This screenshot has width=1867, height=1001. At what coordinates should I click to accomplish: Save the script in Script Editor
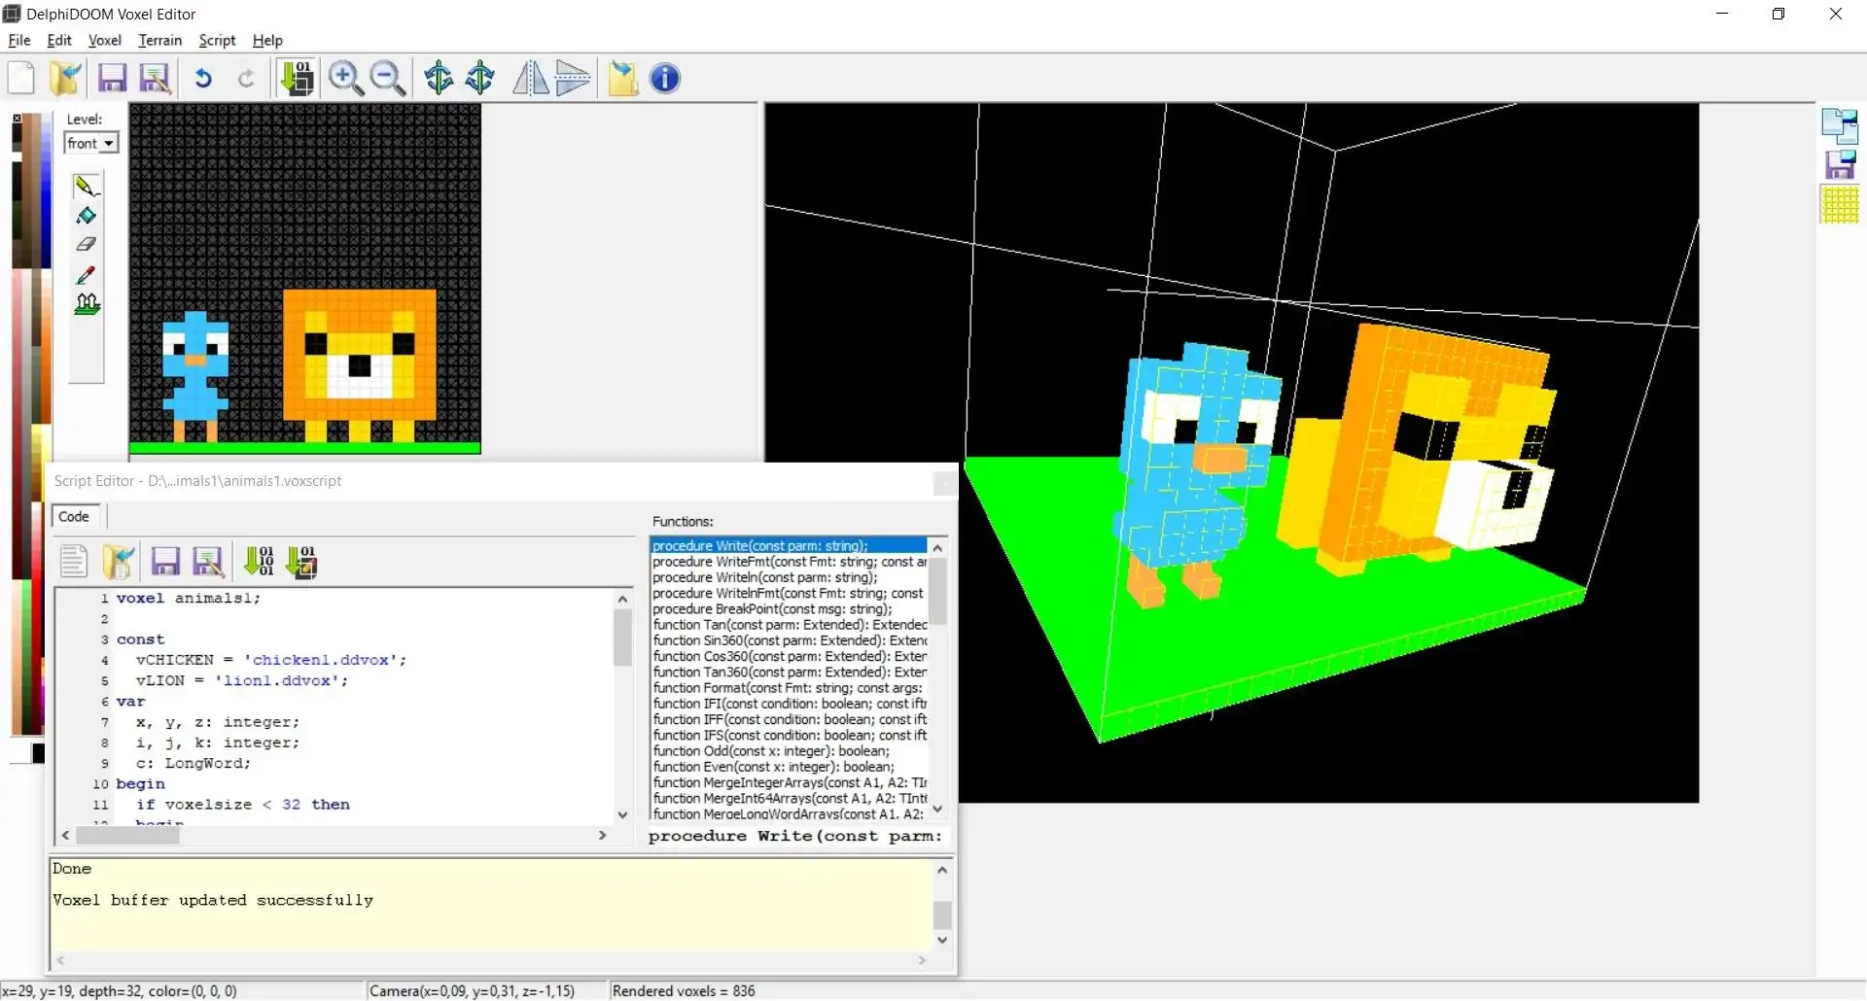point(165,561)
